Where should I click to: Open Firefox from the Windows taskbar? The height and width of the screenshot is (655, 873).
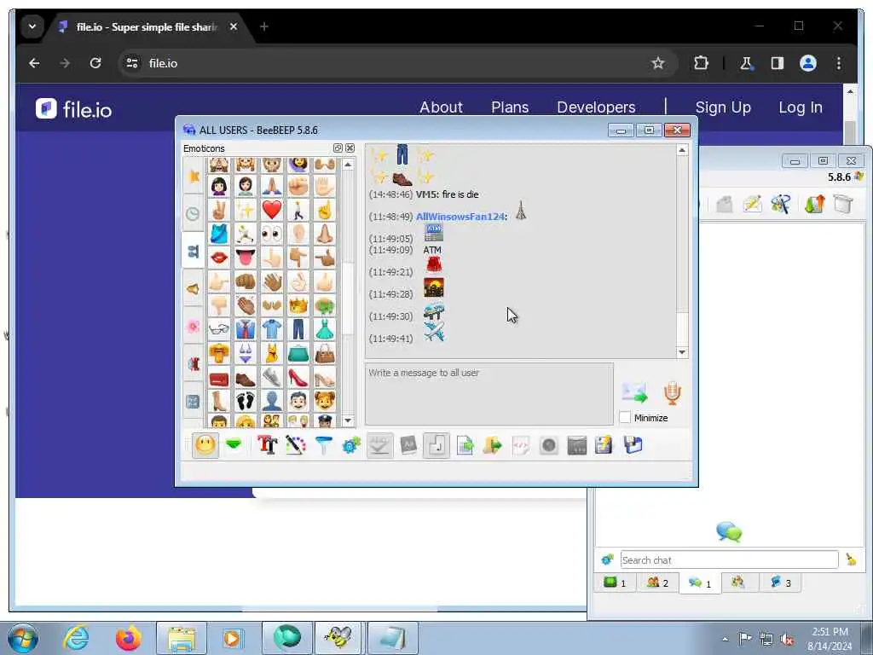point(128,638)
